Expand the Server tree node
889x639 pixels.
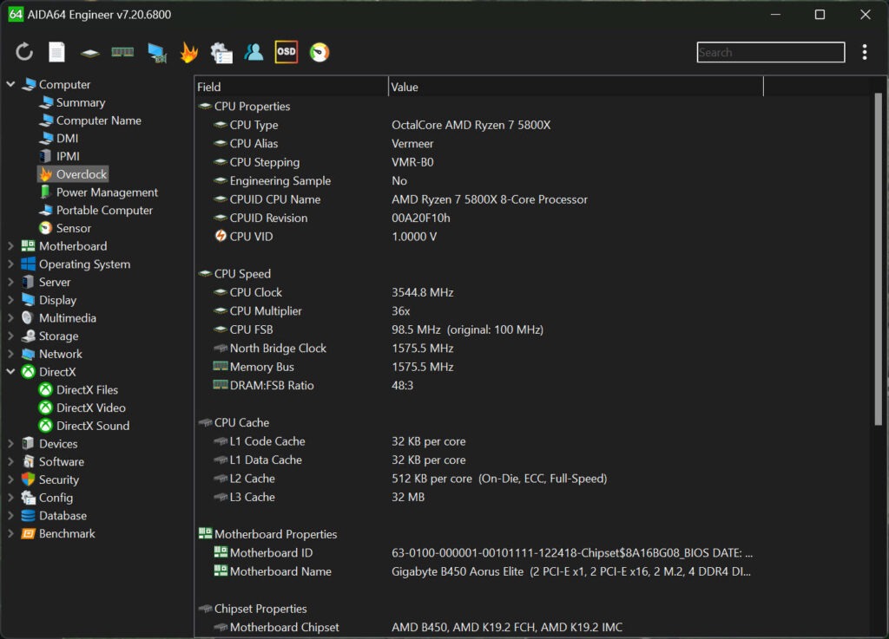pyautogui.click(x=10, y=282)
